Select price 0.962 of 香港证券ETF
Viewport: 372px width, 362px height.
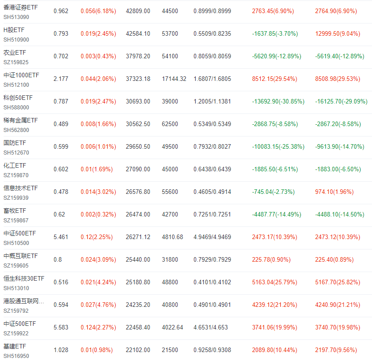[x=61, y=11]
